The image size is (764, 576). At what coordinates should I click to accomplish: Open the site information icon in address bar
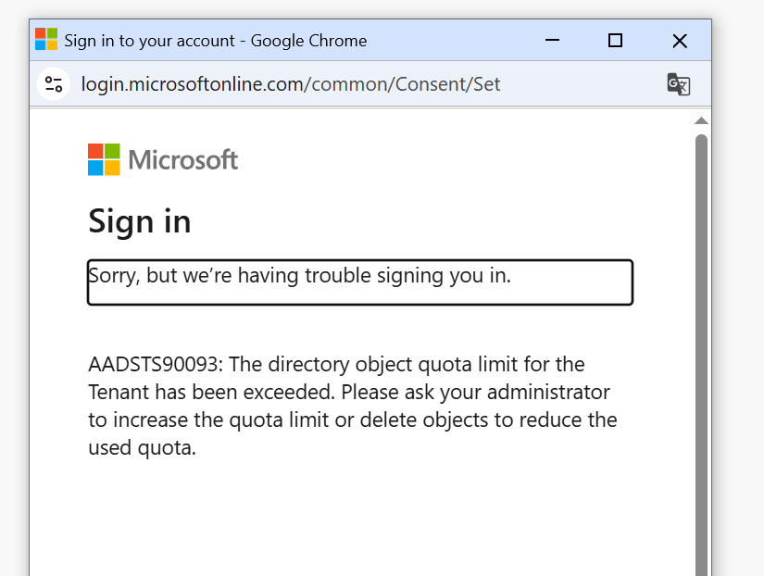click(54, 84)
